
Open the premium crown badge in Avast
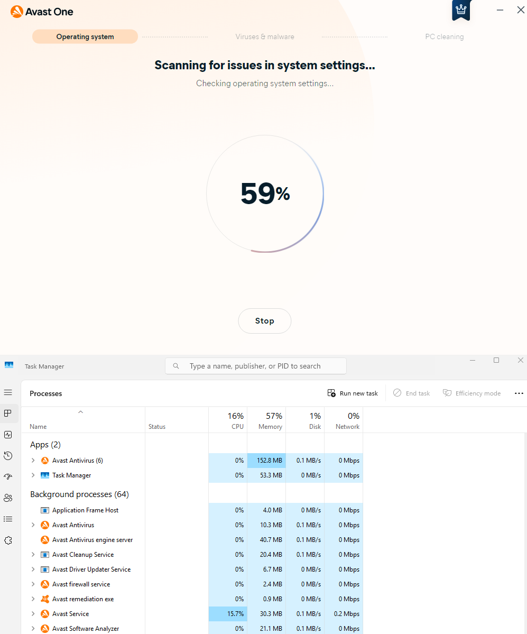point(461,10)
